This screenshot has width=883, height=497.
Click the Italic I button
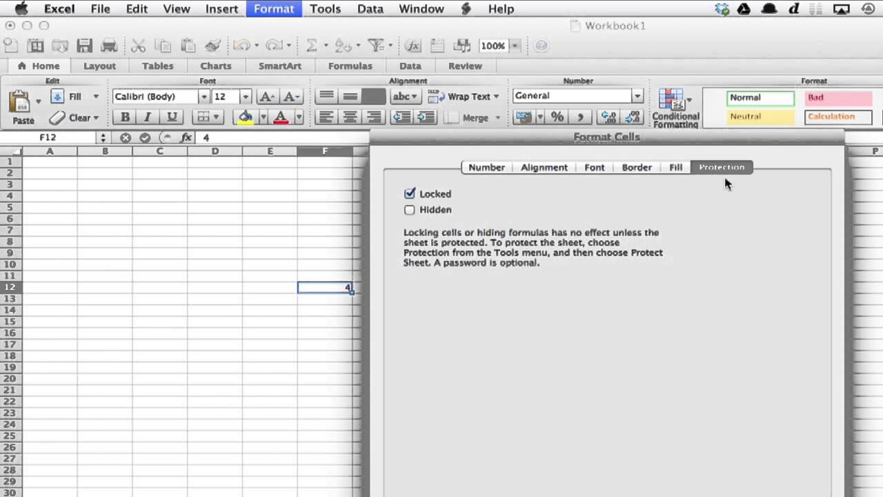coord(147,117)
